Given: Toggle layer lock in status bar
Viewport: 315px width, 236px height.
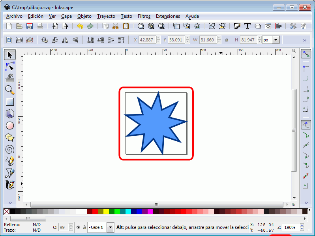Looking at the screenshot, I should [84, 227].
